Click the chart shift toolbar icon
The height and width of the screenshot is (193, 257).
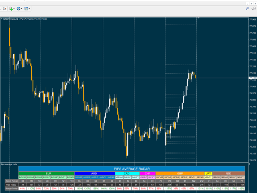[x=4, y=8]
